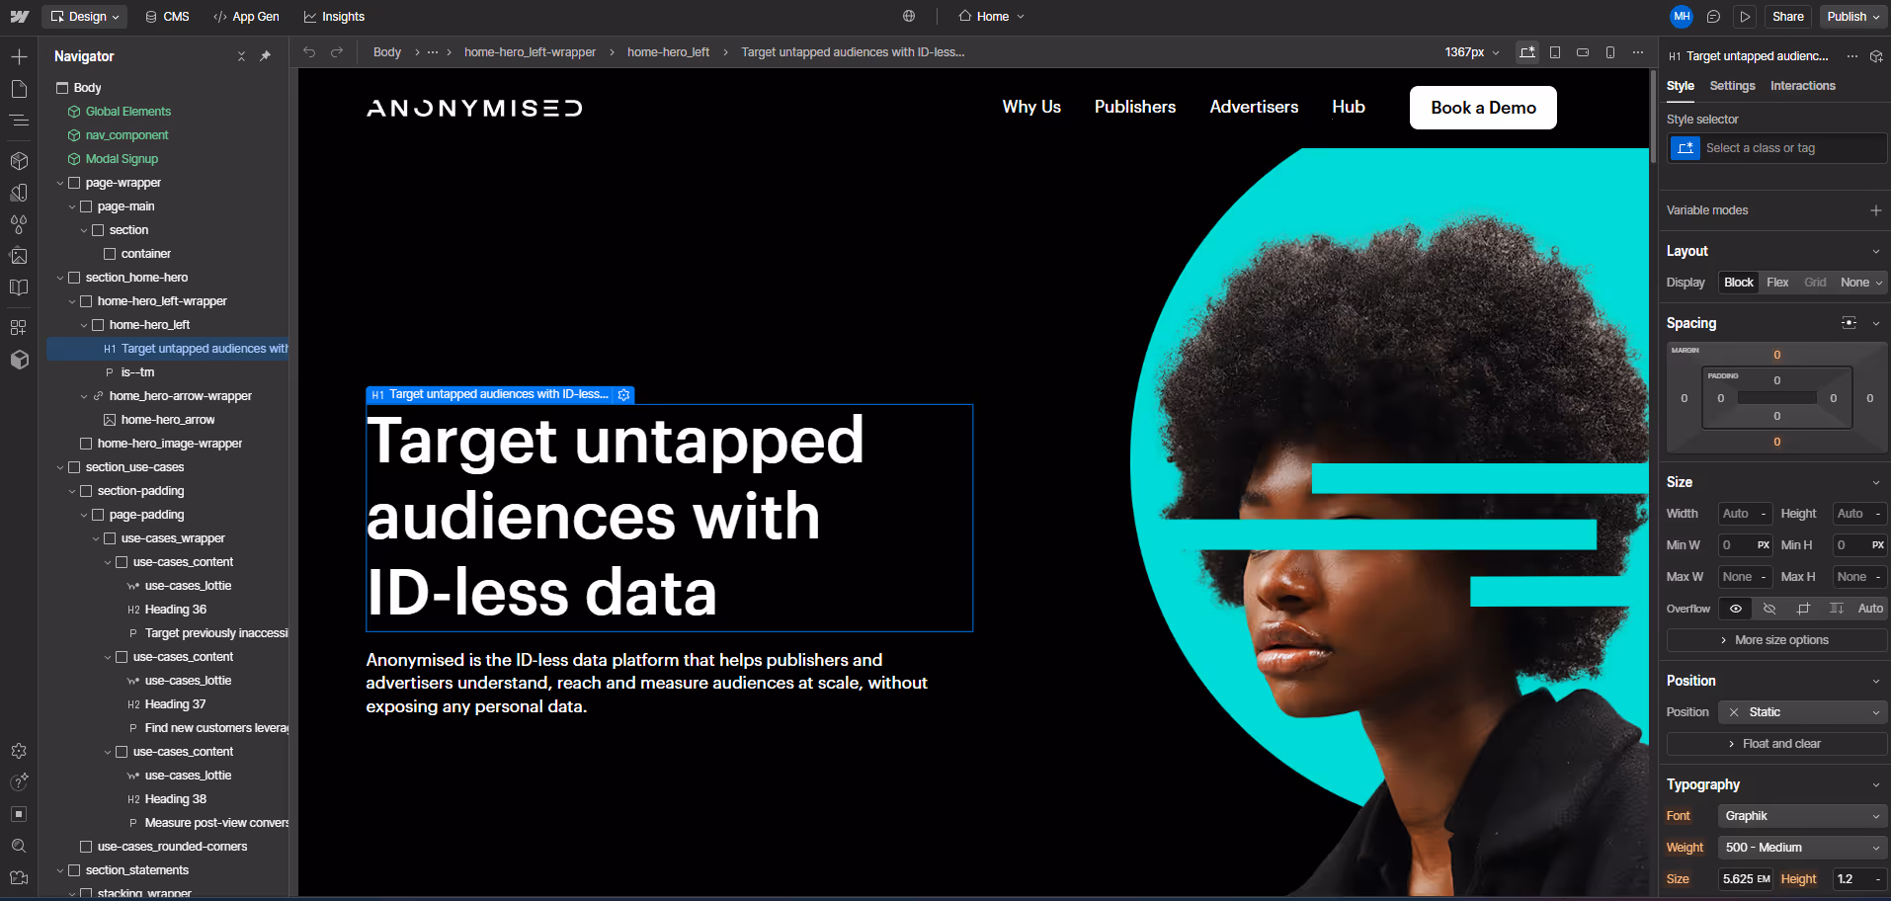Switch to mobile landscape breakpoint icon
Screen dimensions: 1891x901
pyautogui.click(x=1583, y=52)
